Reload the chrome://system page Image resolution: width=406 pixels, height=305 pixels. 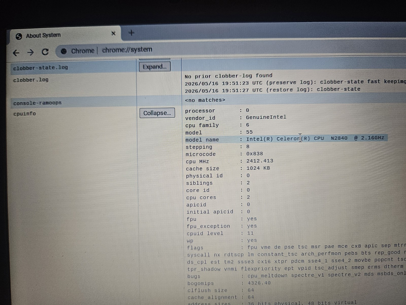pos(45,52)
